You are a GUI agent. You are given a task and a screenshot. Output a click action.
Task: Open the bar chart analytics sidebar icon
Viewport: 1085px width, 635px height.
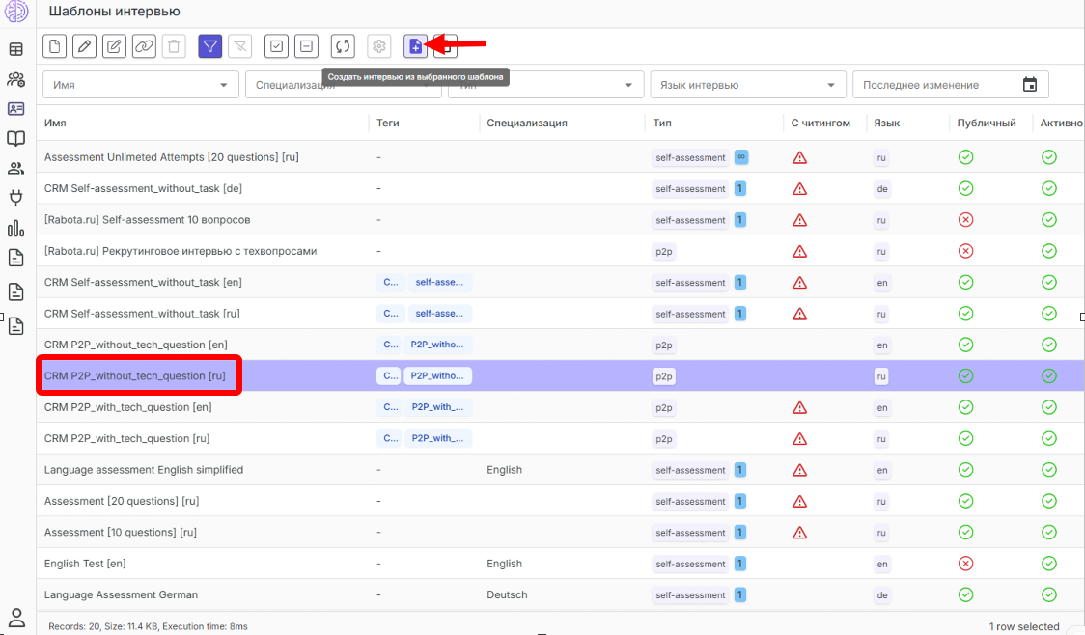[15, 228]
